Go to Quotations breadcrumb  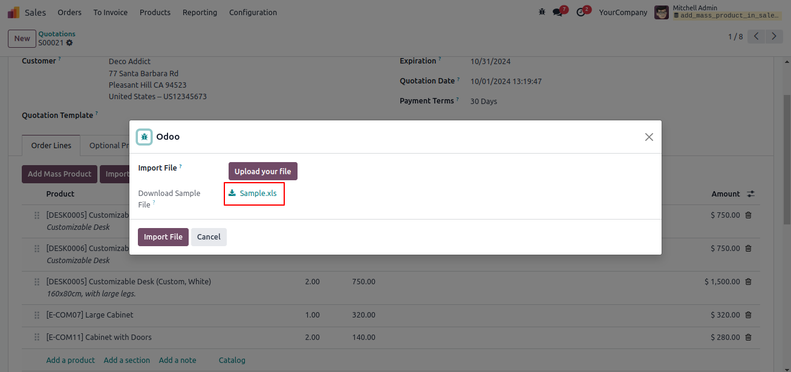coord(57,34)
